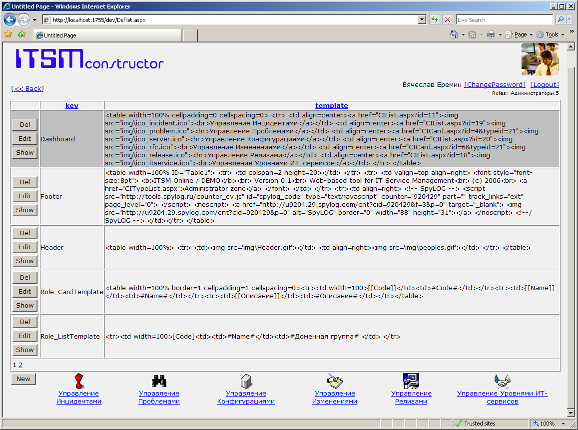Expand the address bar history dropdown
The height and width of the screenshot is (430, 578).
tap(423, 20)
